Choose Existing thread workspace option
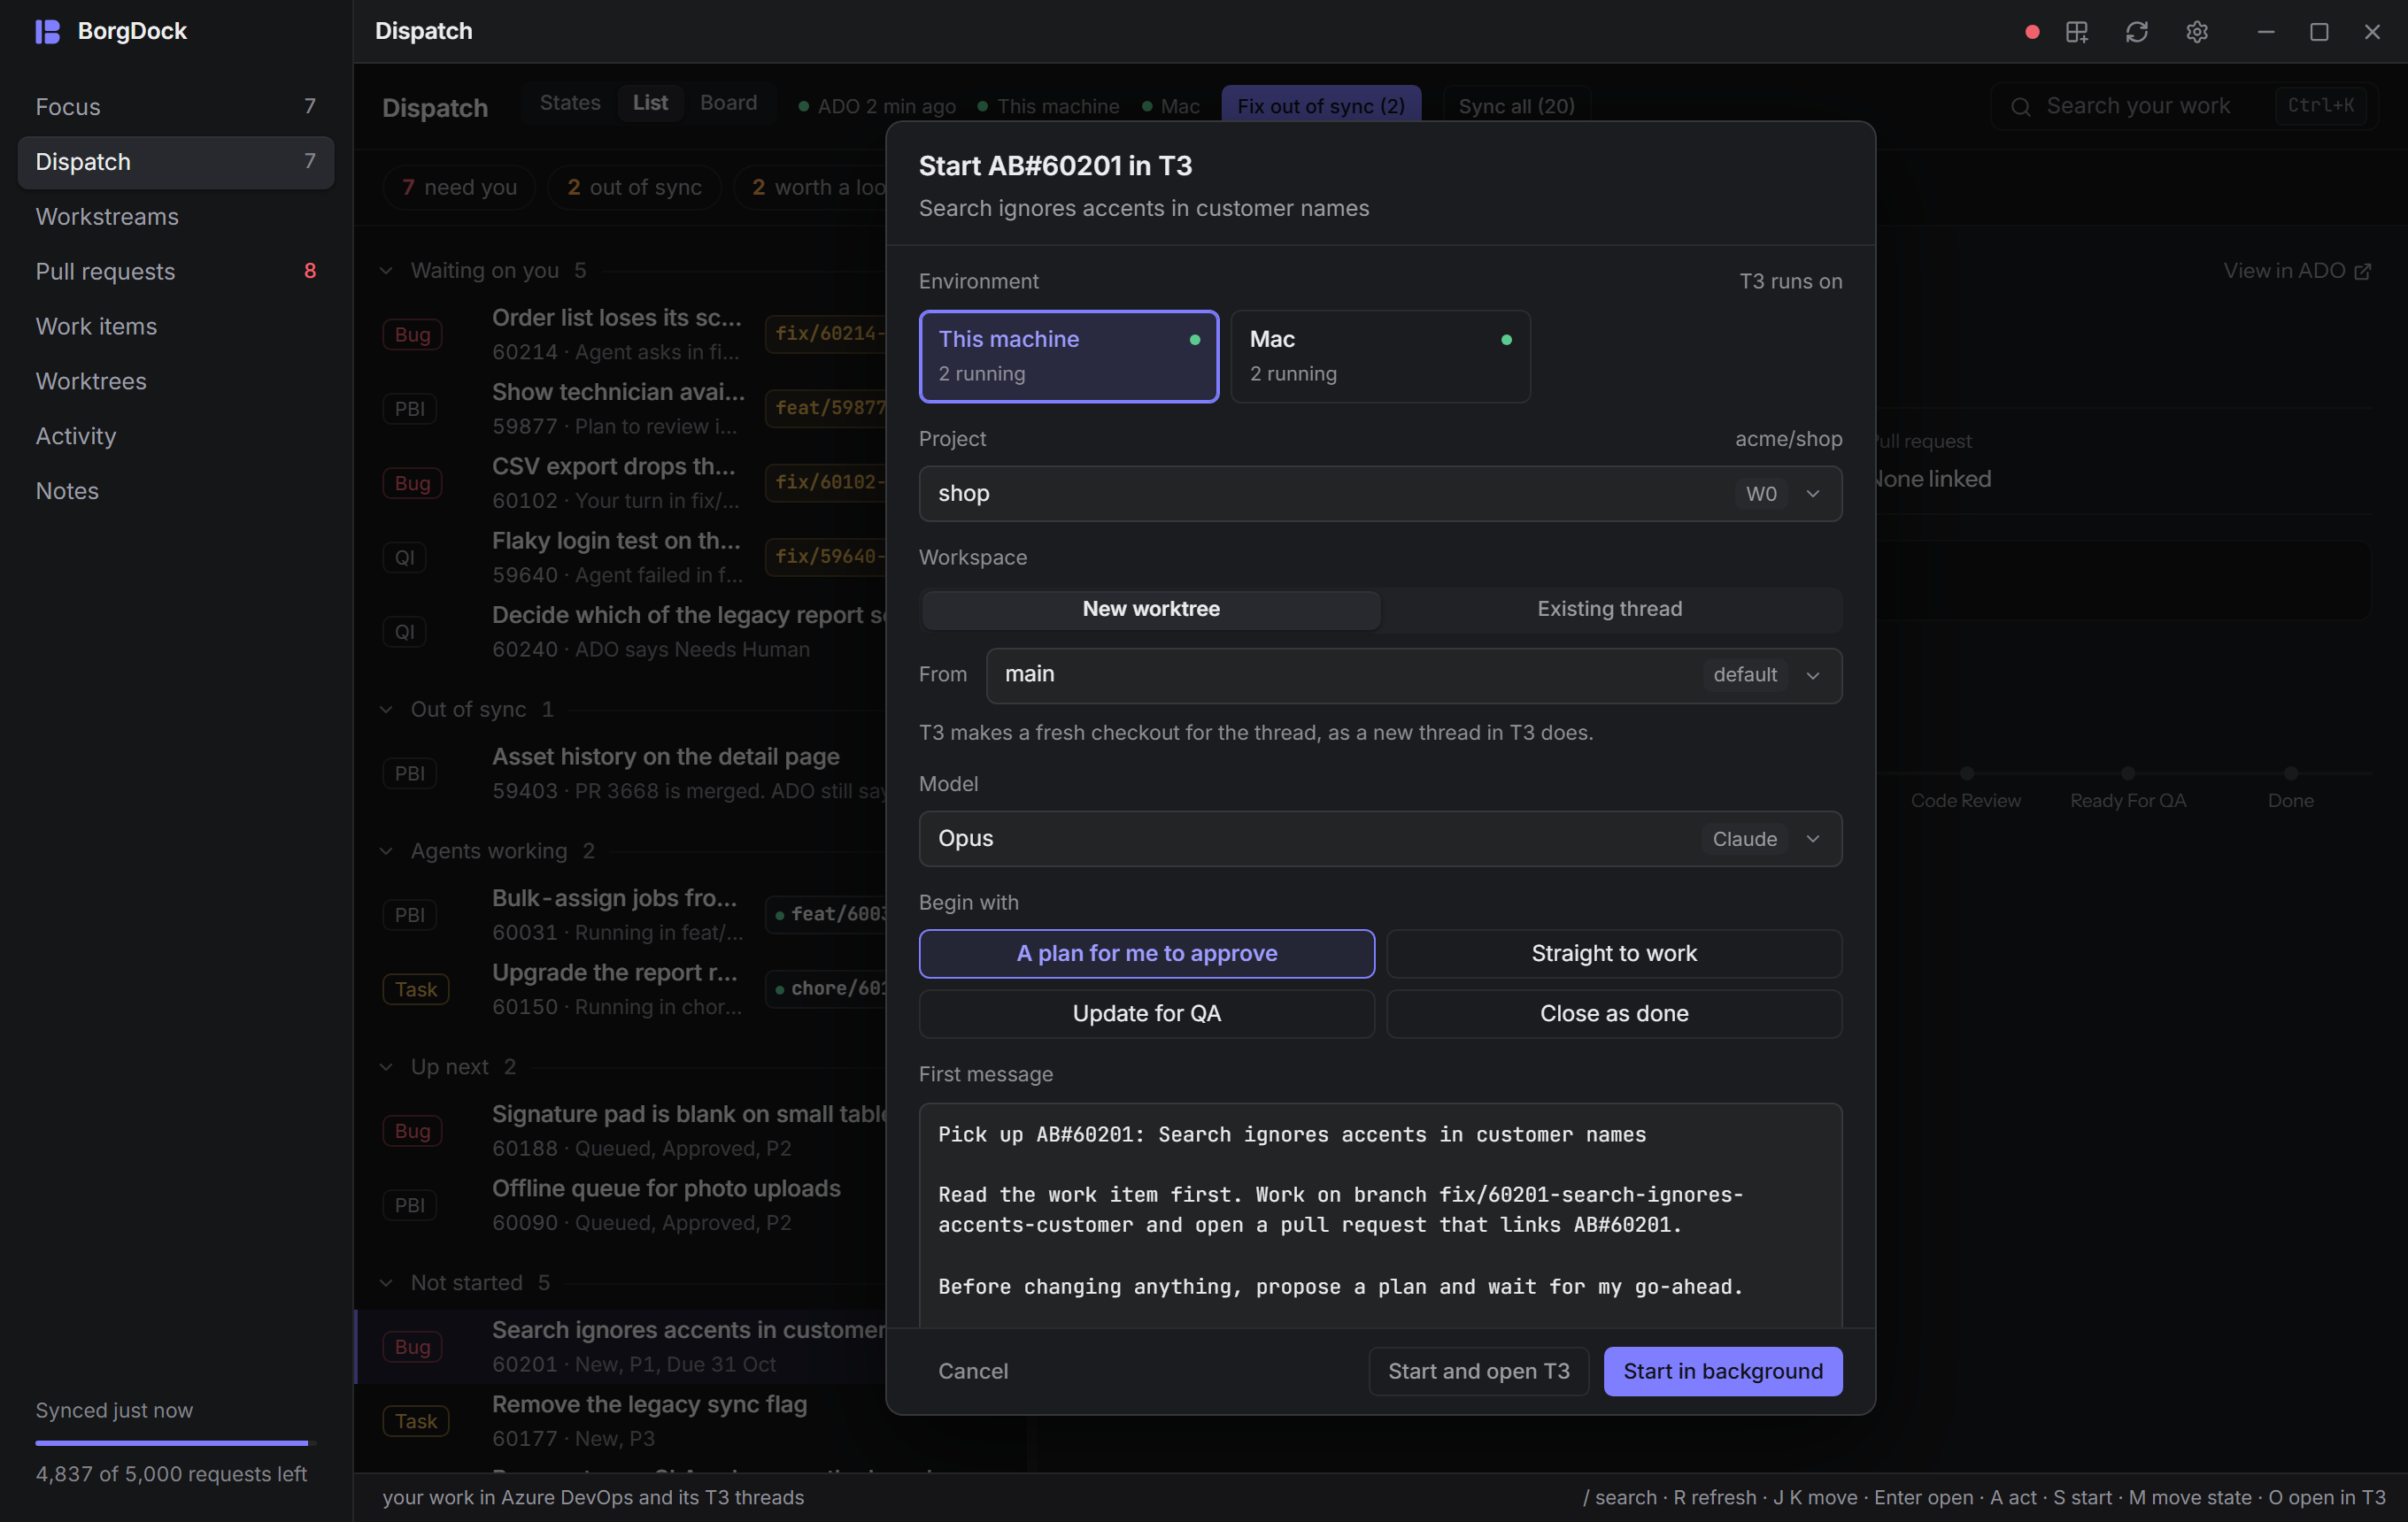This screenshot has height=1522, width=2408. (1610, 610)
